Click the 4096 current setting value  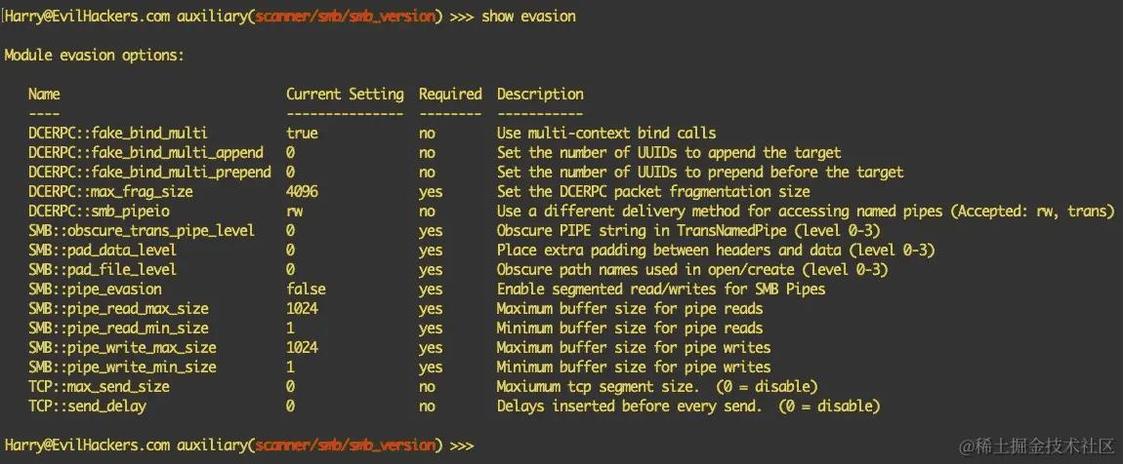pos(302,192)
